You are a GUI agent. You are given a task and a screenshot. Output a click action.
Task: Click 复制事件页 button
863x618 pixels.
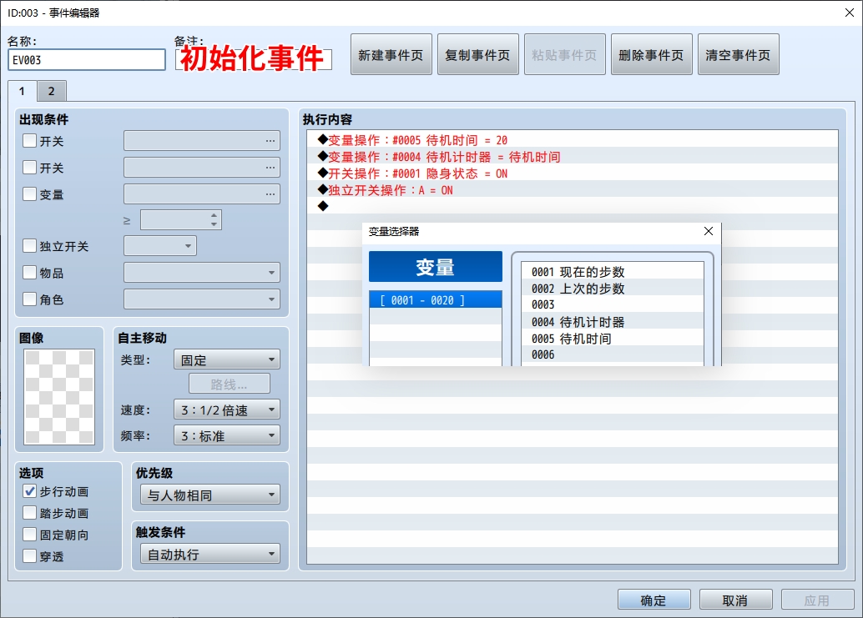[477, 54]
